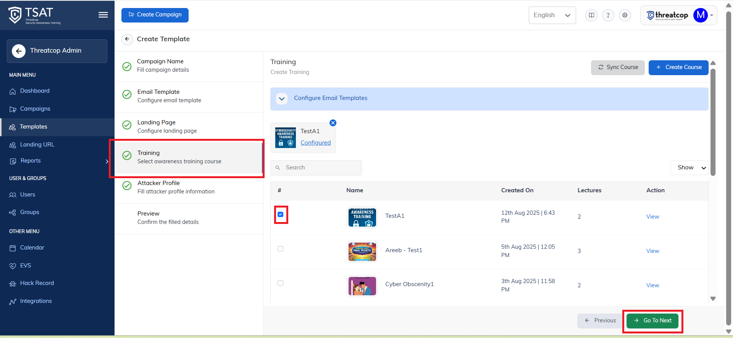Go to the Preview step
Viewport: 733px width, 338px height.
189,219
